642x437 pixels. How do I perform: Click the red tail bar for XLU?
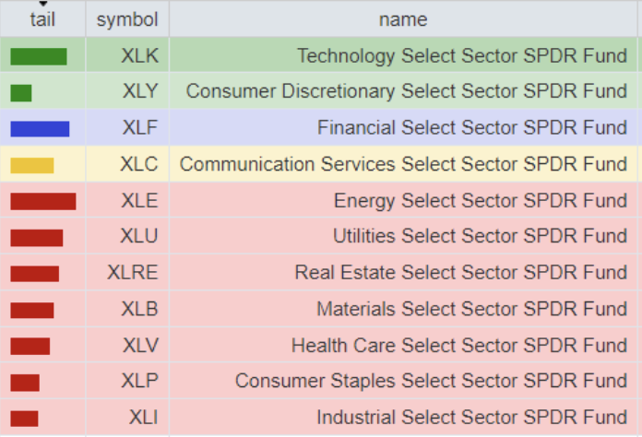pyautogui.click(x=37, y=237)
